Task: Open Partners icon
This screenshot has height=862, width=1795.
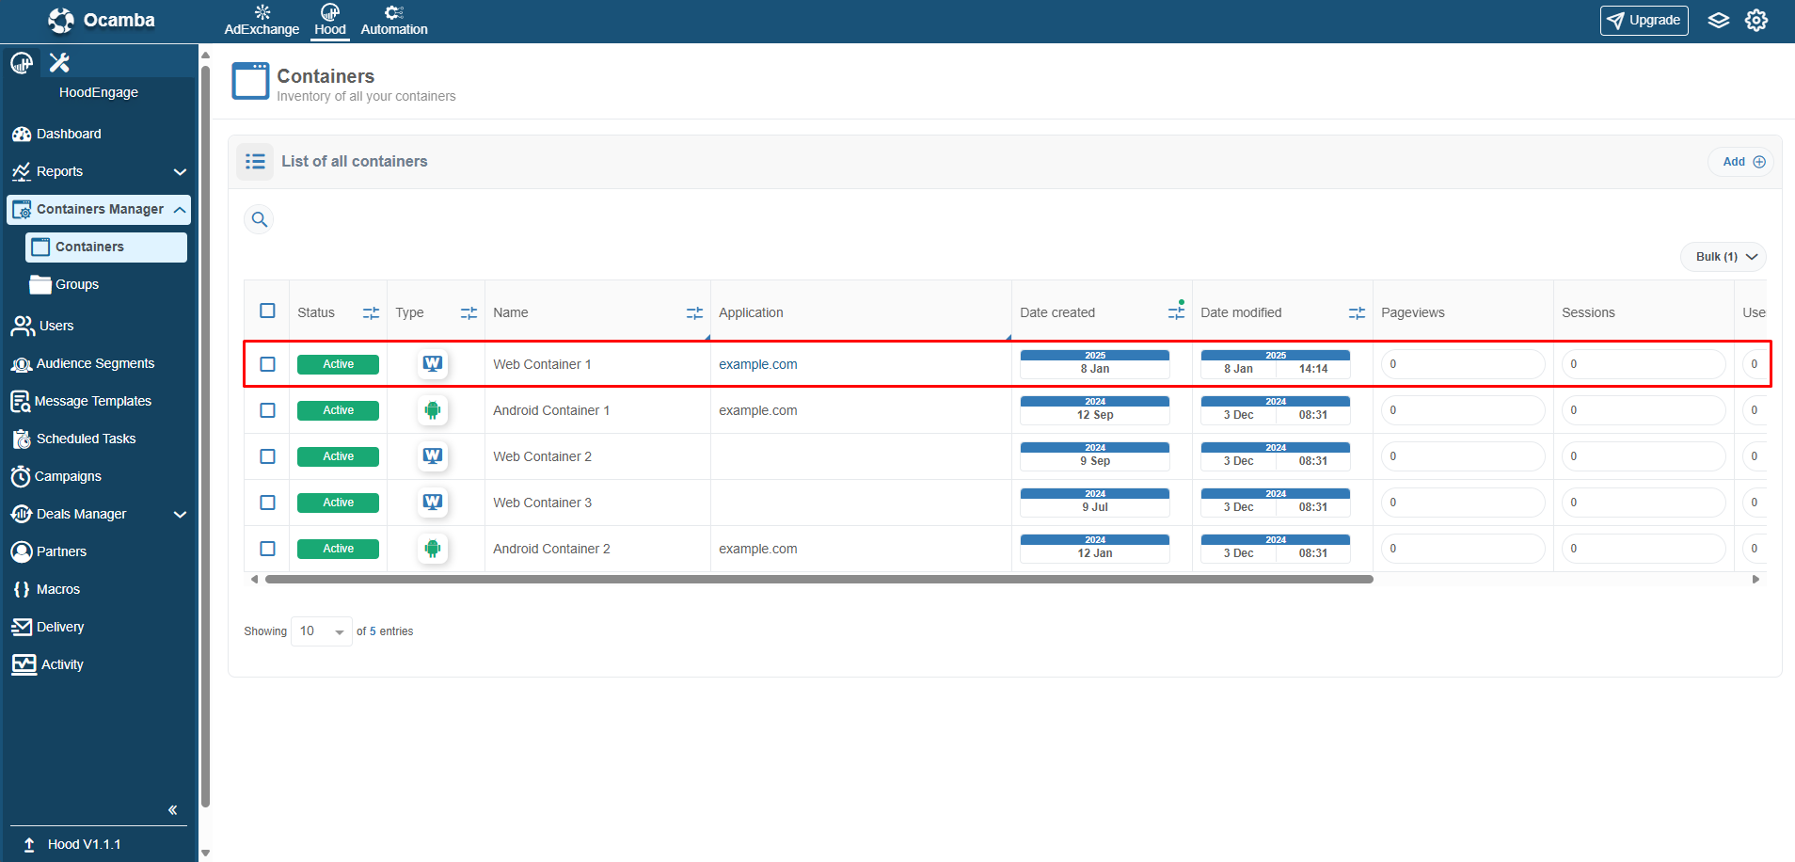Action: pos(22,551)
